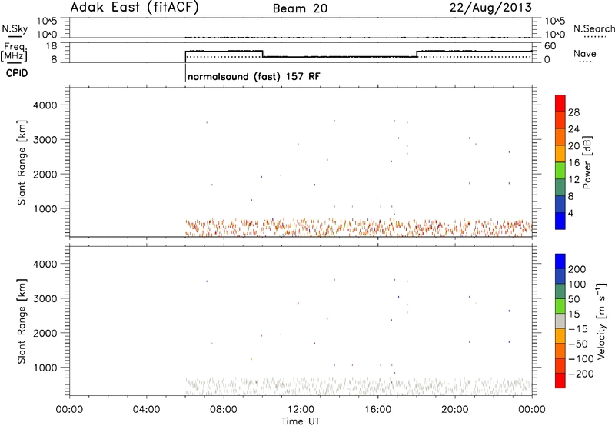
Task: Click the "16:00" time tick label
Action: click(x=377, y=410)
